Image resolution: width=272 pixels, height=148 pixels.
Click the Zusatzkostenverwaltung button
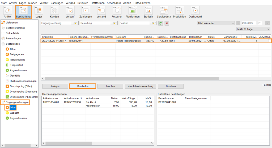coord(140,86)
